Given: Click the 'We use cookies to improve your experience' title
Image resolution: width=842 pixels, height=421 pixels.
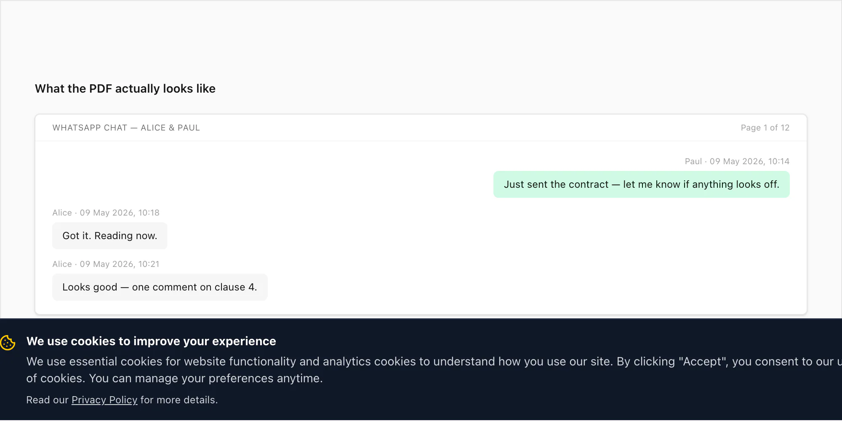Looking at the screenshot, I should pyautogui.click(x=151, y=341).
